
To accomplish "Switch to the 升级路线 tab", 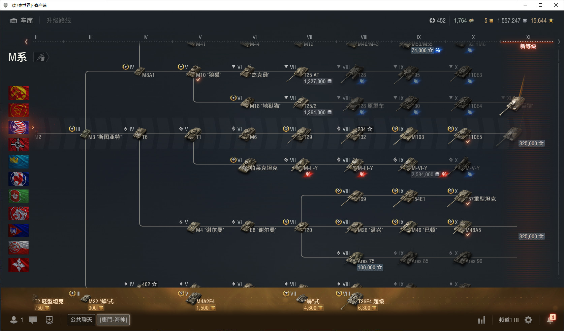I will pyautogui.click(x=59, y=21).
